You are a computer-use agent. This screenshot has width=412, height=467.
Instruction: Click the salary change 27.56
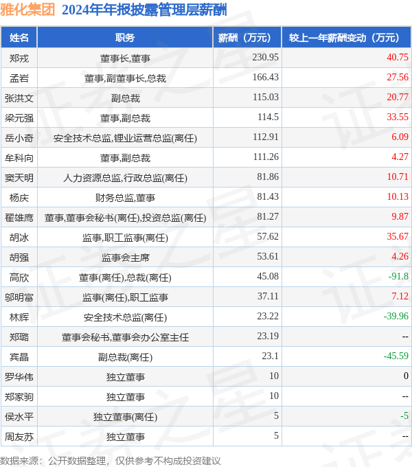point(398,77)
